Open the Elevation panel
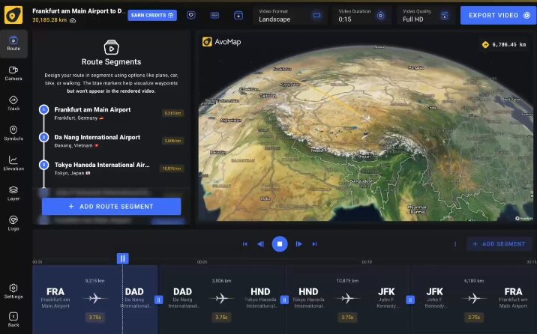Image resolution: width=537 pixels, height=334 pixels. [13, 163]
